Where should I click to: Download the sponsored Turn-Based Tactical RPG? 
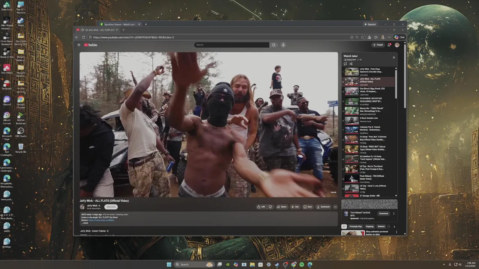pos(384,214)
